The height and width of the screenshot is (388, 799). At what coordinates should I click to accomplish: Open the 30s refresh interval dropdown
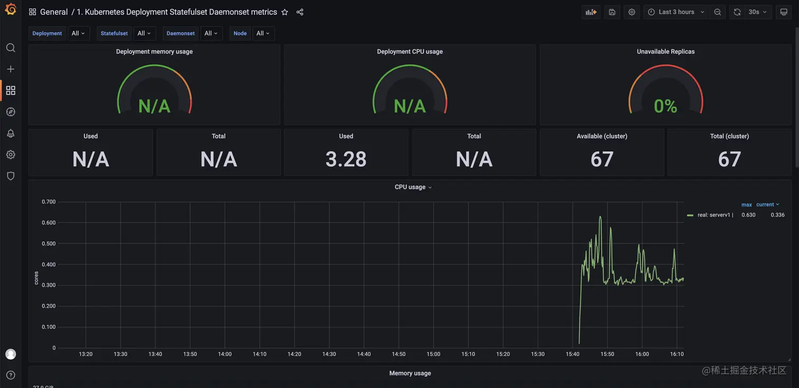[x=758, y=12]
